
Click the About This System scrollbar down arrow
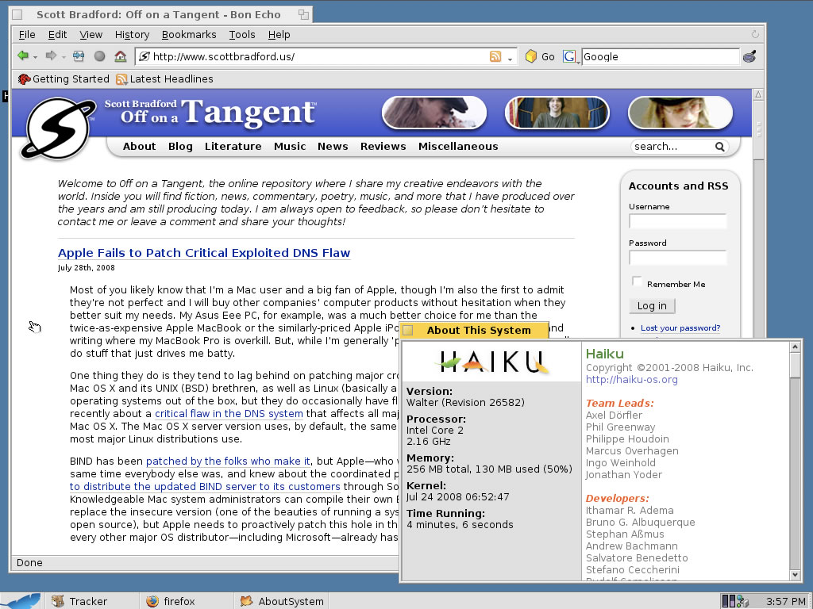(795, 575)
